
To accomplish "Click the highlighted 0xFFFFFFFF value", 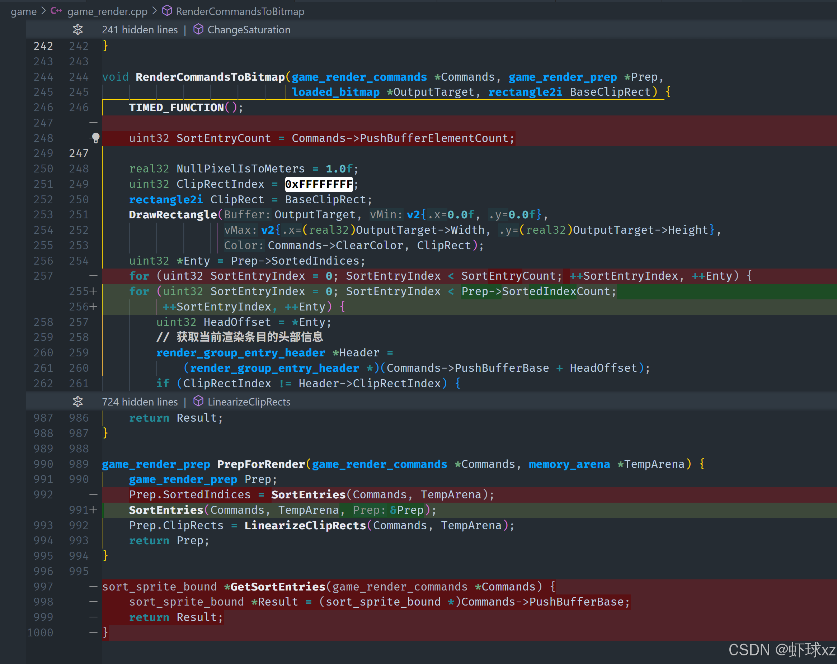I will pos(319,184).
